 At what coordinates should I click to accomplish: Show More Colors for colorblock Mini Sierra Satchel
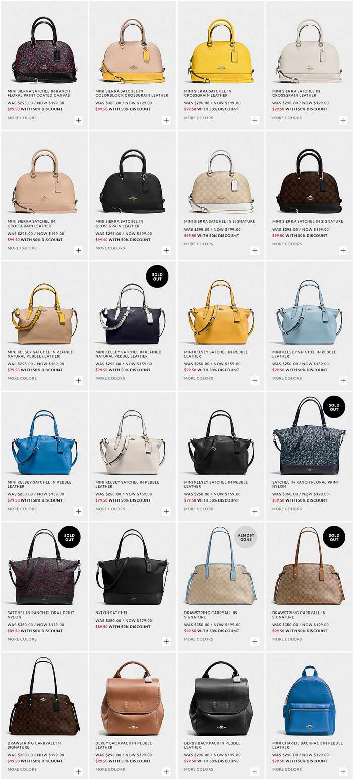pos(110,118)
